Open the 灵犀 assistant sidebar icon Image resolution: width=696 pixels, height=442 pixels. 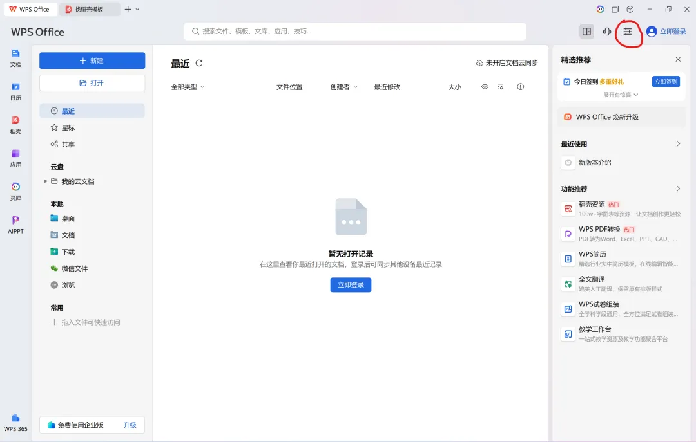click(15, 191)
